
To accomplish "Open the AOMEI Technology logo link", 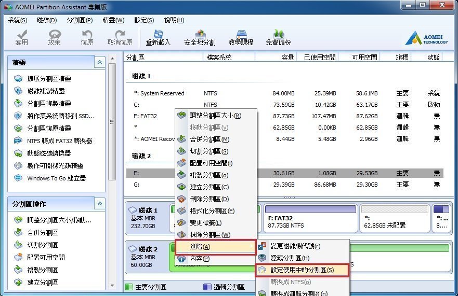I will pyautogui.click(x=426, y=38).
